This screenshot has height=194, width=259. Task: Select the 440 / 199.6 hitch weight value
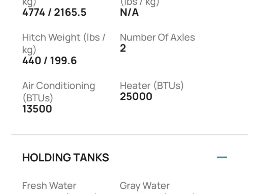tap(50, 61)
